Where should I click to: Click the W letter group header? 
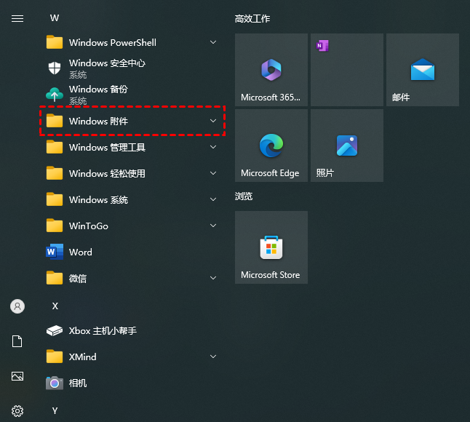(x=55, y=18)
